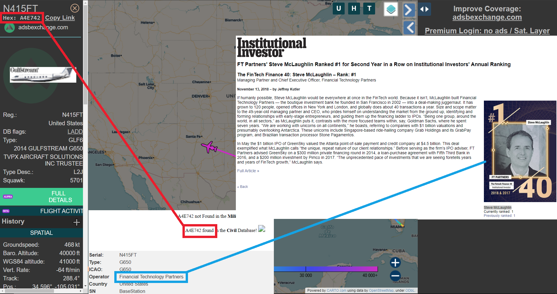Open the Full Article link

point(248,171)
